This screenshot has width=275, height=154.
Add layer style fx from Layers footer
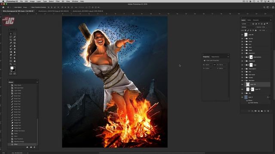[x=252, y=111]
